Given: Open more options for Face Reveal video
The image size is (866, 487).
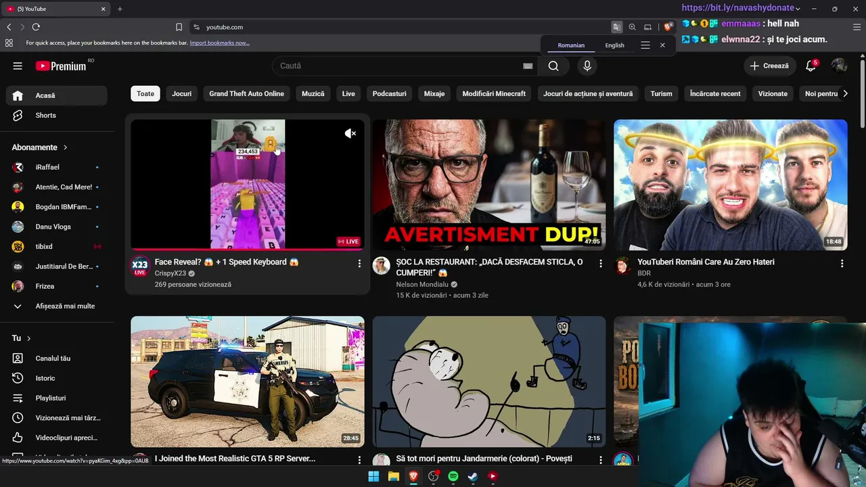Looking at the screenshot, I should [x=359, y=263].
